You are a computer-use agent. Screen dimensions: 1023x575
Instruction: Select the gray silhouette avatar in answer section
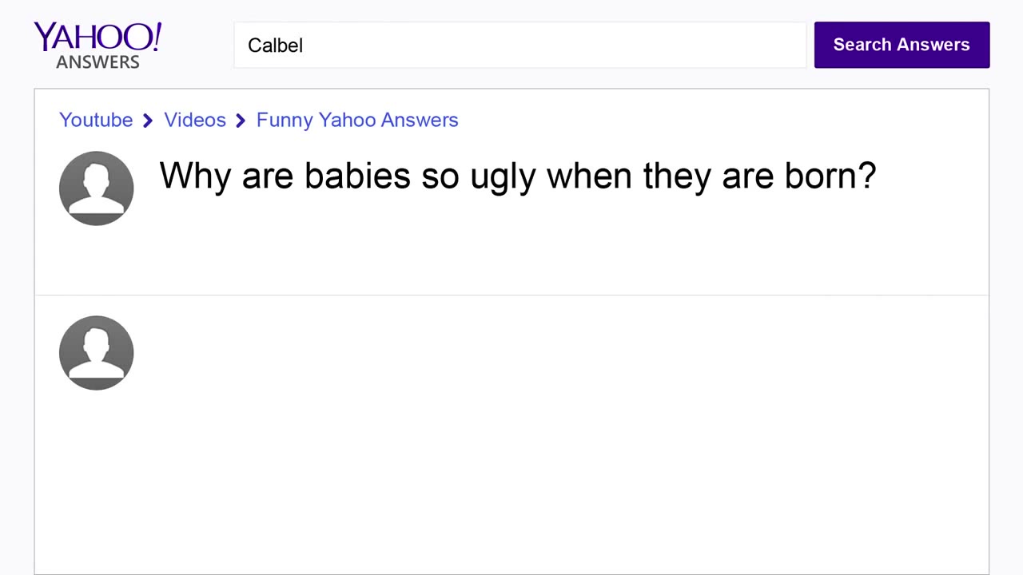(96, 352)
